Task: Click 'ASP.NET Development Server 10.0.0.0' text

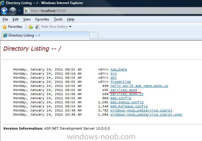Action: click(x=77, y=128)
